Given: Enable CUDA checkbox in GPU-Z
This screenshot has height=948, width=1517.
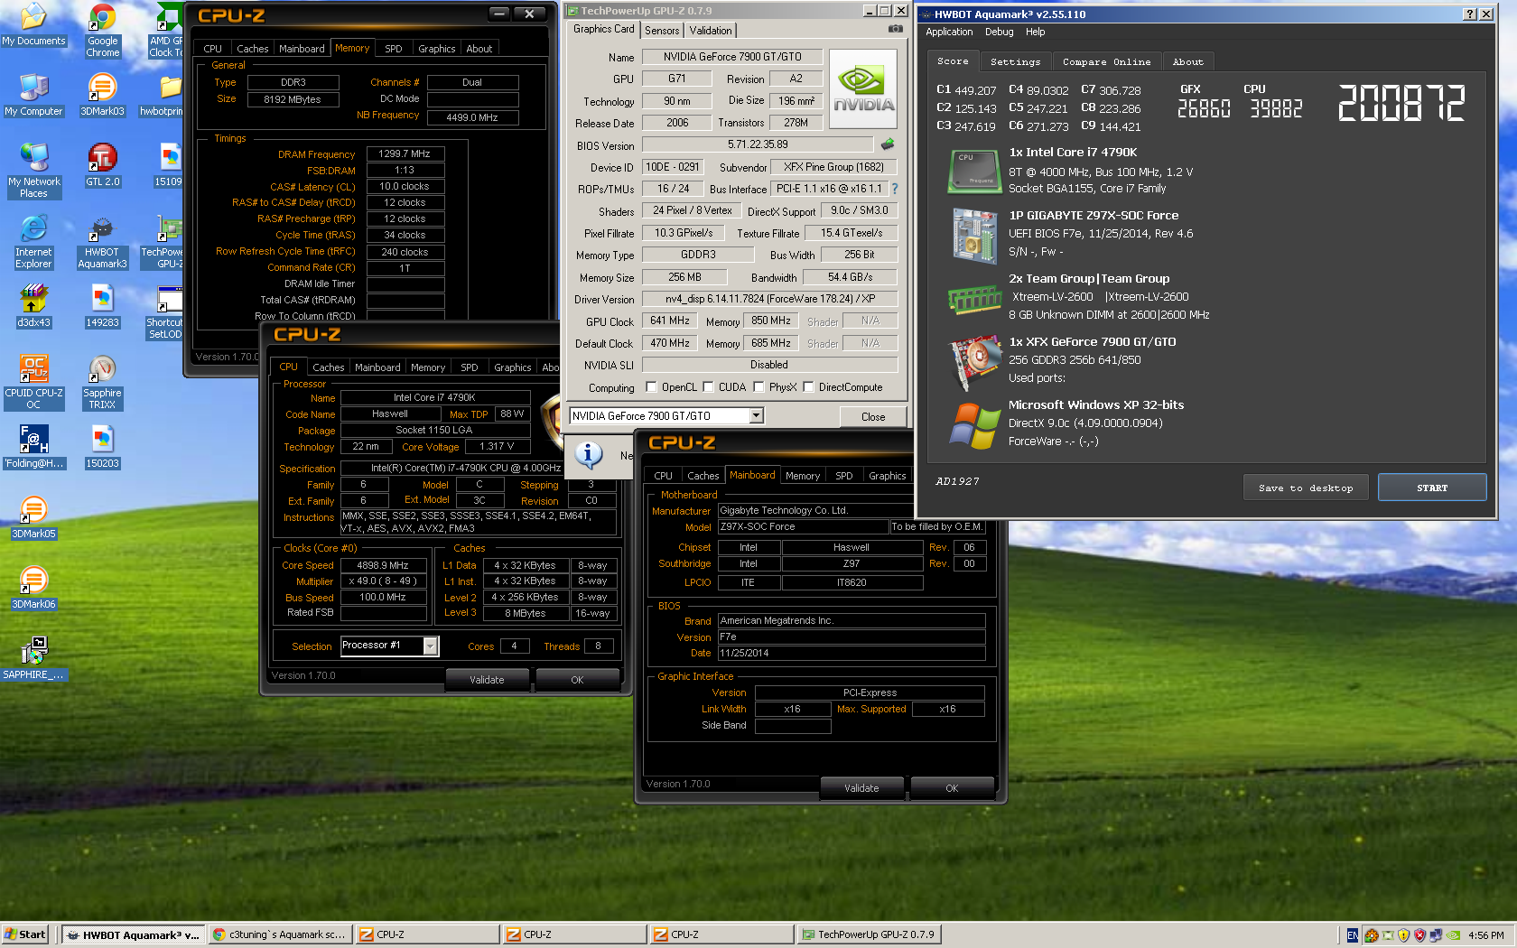Looking at the screenshot, I should (709, 387).
